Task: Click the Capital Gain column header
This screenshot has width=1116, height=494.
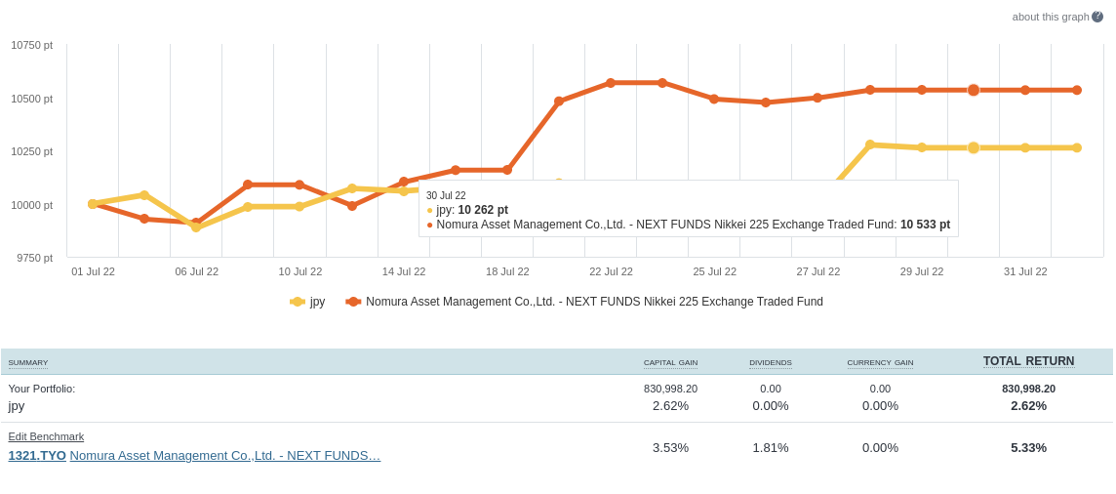Action: point(670,363)
